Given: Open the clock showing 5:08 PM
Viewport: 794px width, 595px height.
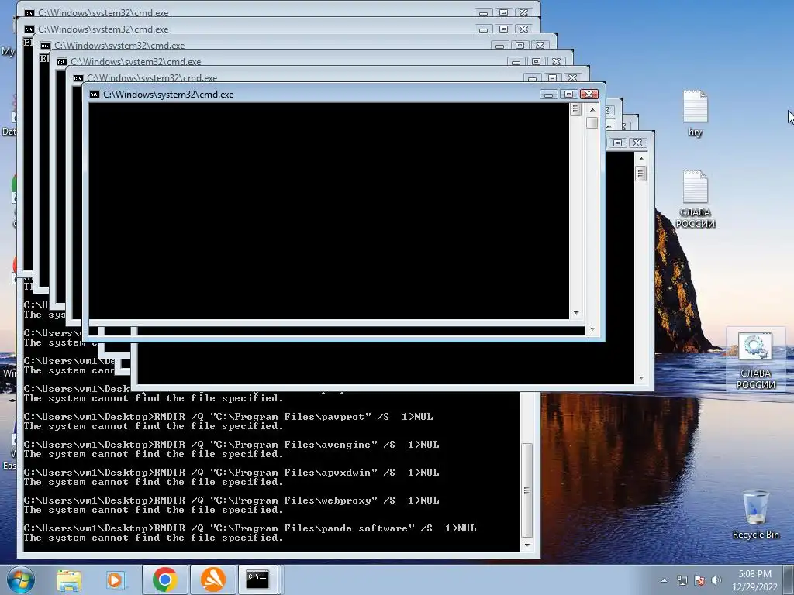Looking at the screenshot, I should 754,580.
